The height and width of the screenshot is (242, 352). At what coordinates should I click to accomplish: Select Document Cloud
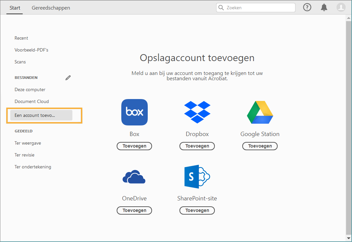point(32,102)
